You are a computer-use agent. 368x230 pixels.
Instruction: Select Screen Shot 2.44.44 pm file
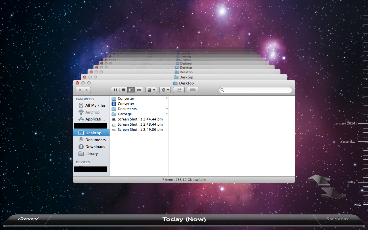[x=139, y=119]
